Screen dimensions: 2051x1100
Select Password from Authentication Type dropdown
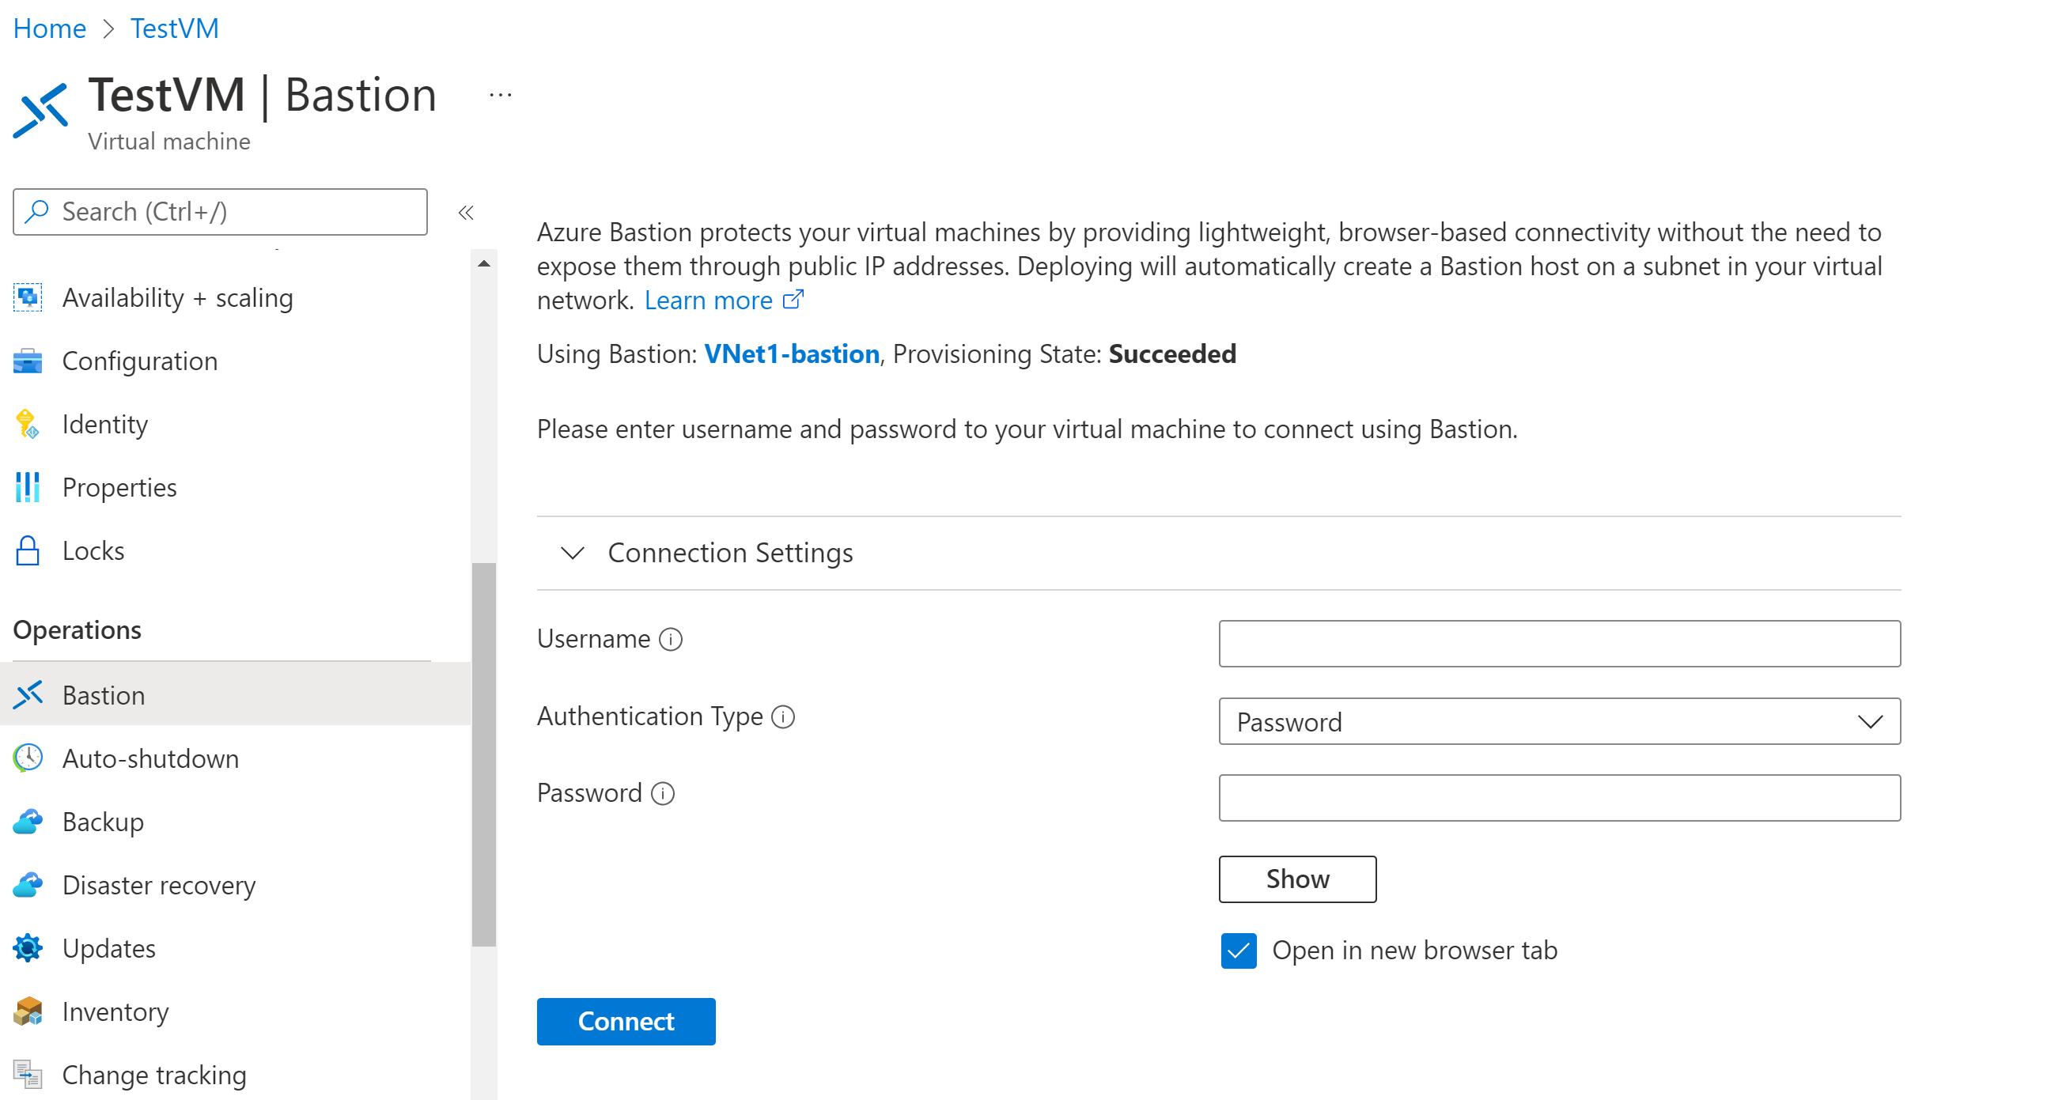[1558, 720]
